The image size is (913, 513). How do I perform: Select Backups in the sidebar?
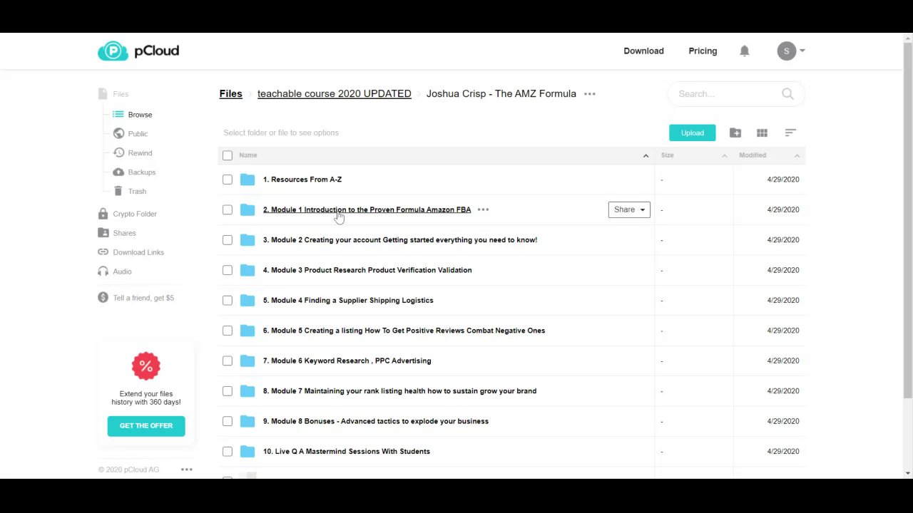[x=134, y=172]
